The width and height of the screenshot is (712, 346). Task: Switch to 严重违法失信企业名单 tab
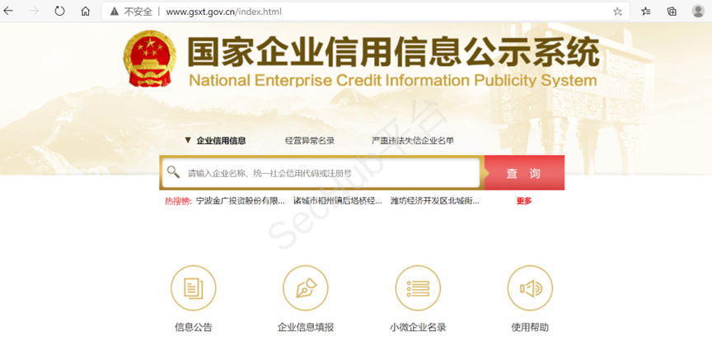pyautogui.click(x=412, y=141)
